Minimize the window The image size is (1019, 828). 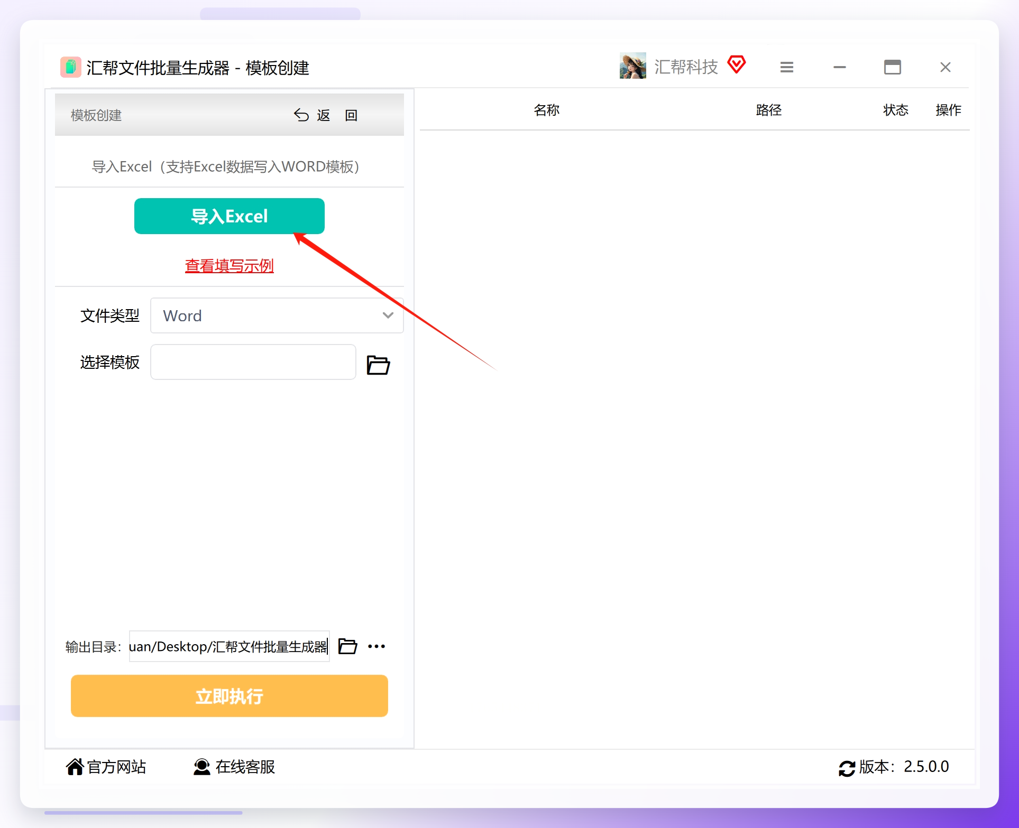839,67
